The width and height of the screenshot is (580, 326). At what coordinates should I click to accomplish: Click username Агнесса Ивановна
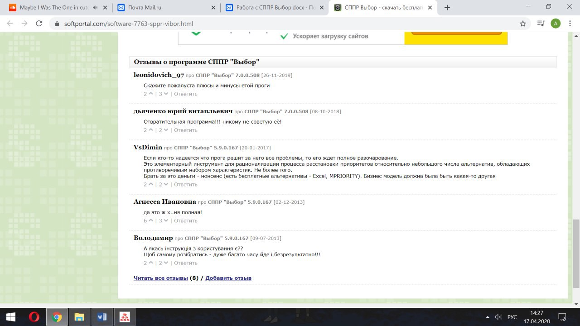pos(165,201)
